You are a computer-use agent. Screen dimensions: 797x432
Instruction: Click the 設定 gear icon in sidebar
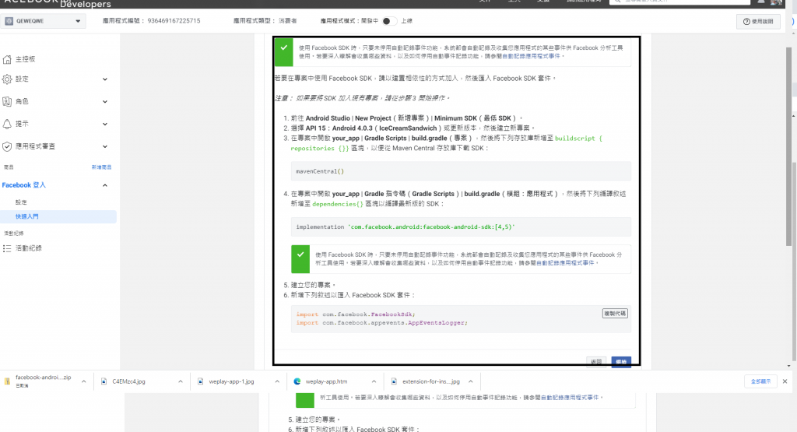click(7, 79)
